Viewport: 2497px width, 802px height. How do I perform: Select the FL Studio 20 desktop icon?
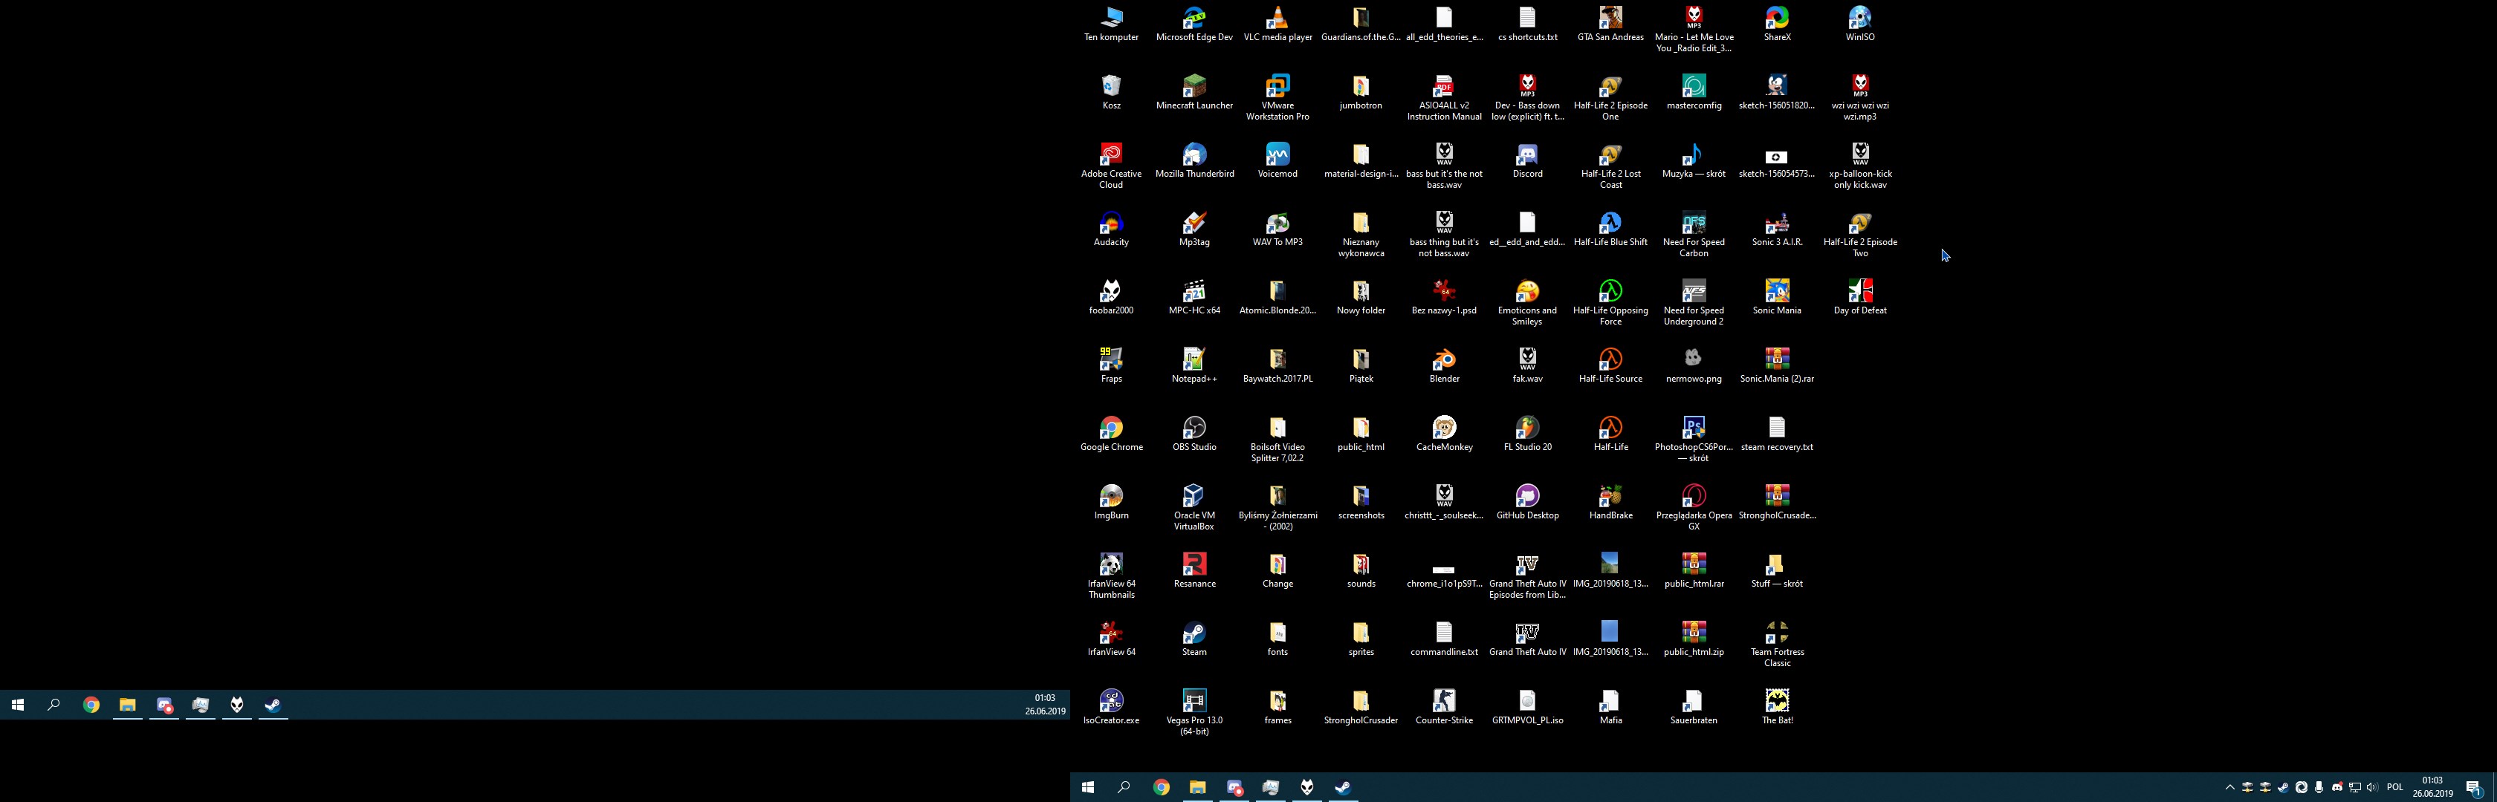tap(1528, 434)
